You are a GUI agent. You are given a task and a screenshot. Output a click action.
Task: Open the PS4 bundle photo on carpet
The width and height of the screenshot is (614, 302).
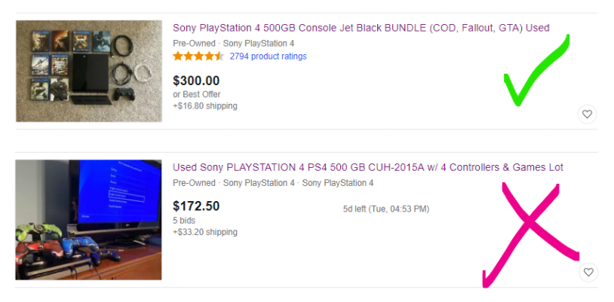click(89, 72)
